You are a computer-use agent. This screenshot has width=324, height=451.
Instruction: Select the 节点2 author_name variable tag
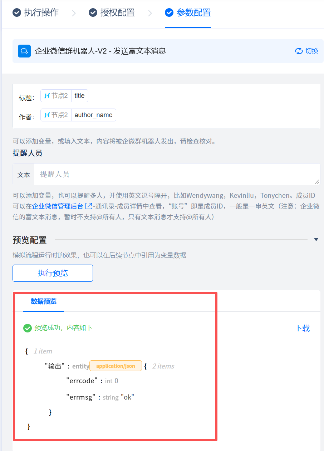click(78, 115)
